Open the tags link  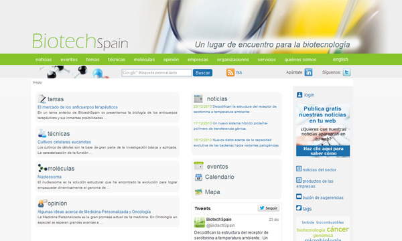(307, 209)
